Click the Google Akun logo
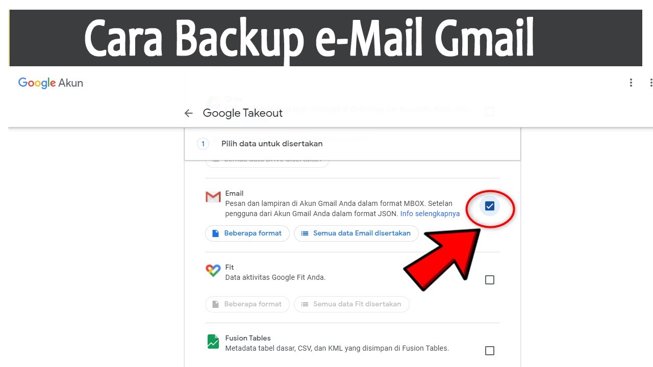The image size is (653, 367). [x=51, y=83]
